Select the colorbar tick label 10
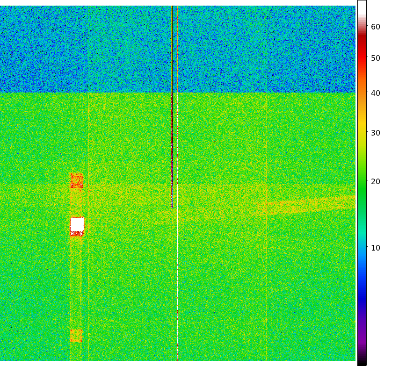The width and height of the screenshot is (406, 366). tap(376, 248)
